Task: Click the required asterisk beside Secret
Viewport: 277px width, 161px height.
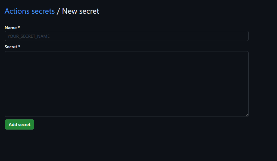Action: [x=19, y=46]
